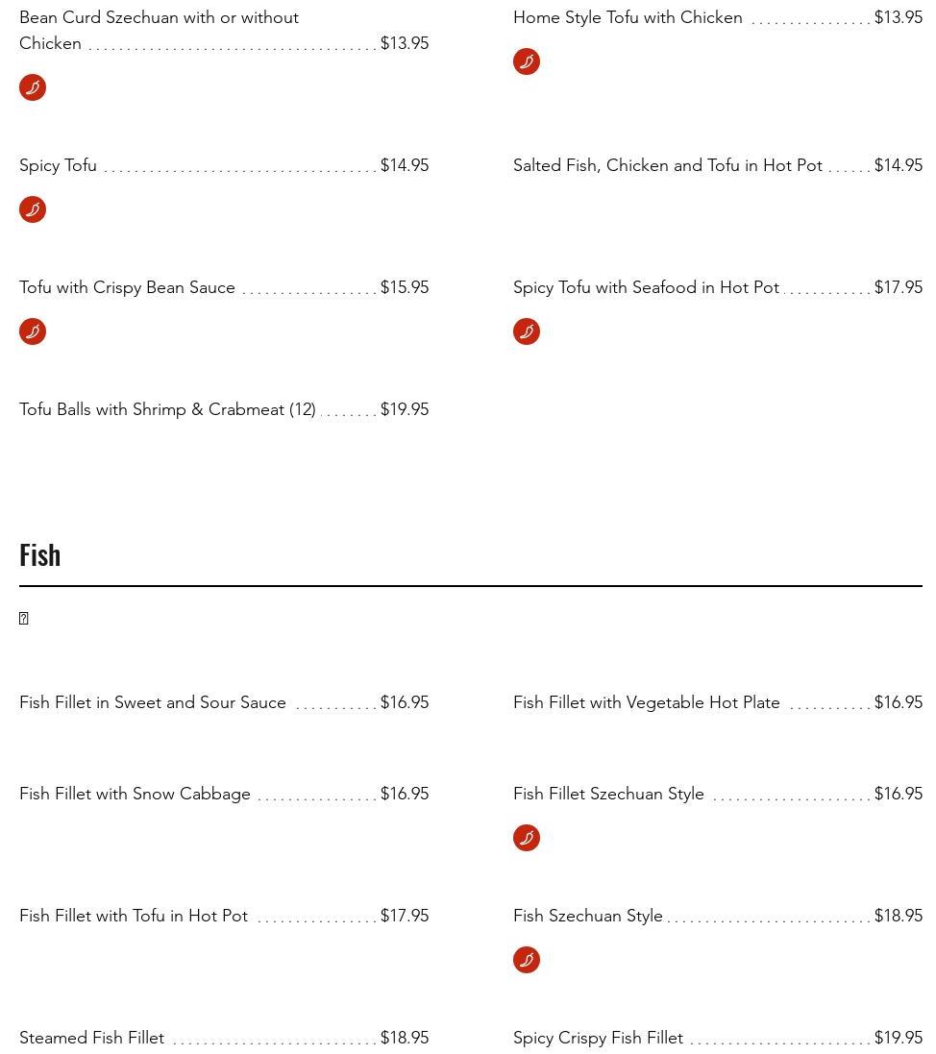Click spicy pepper icon under Bean Curd Szechuan
The image size is (936, 1054).
click(33, 87)
